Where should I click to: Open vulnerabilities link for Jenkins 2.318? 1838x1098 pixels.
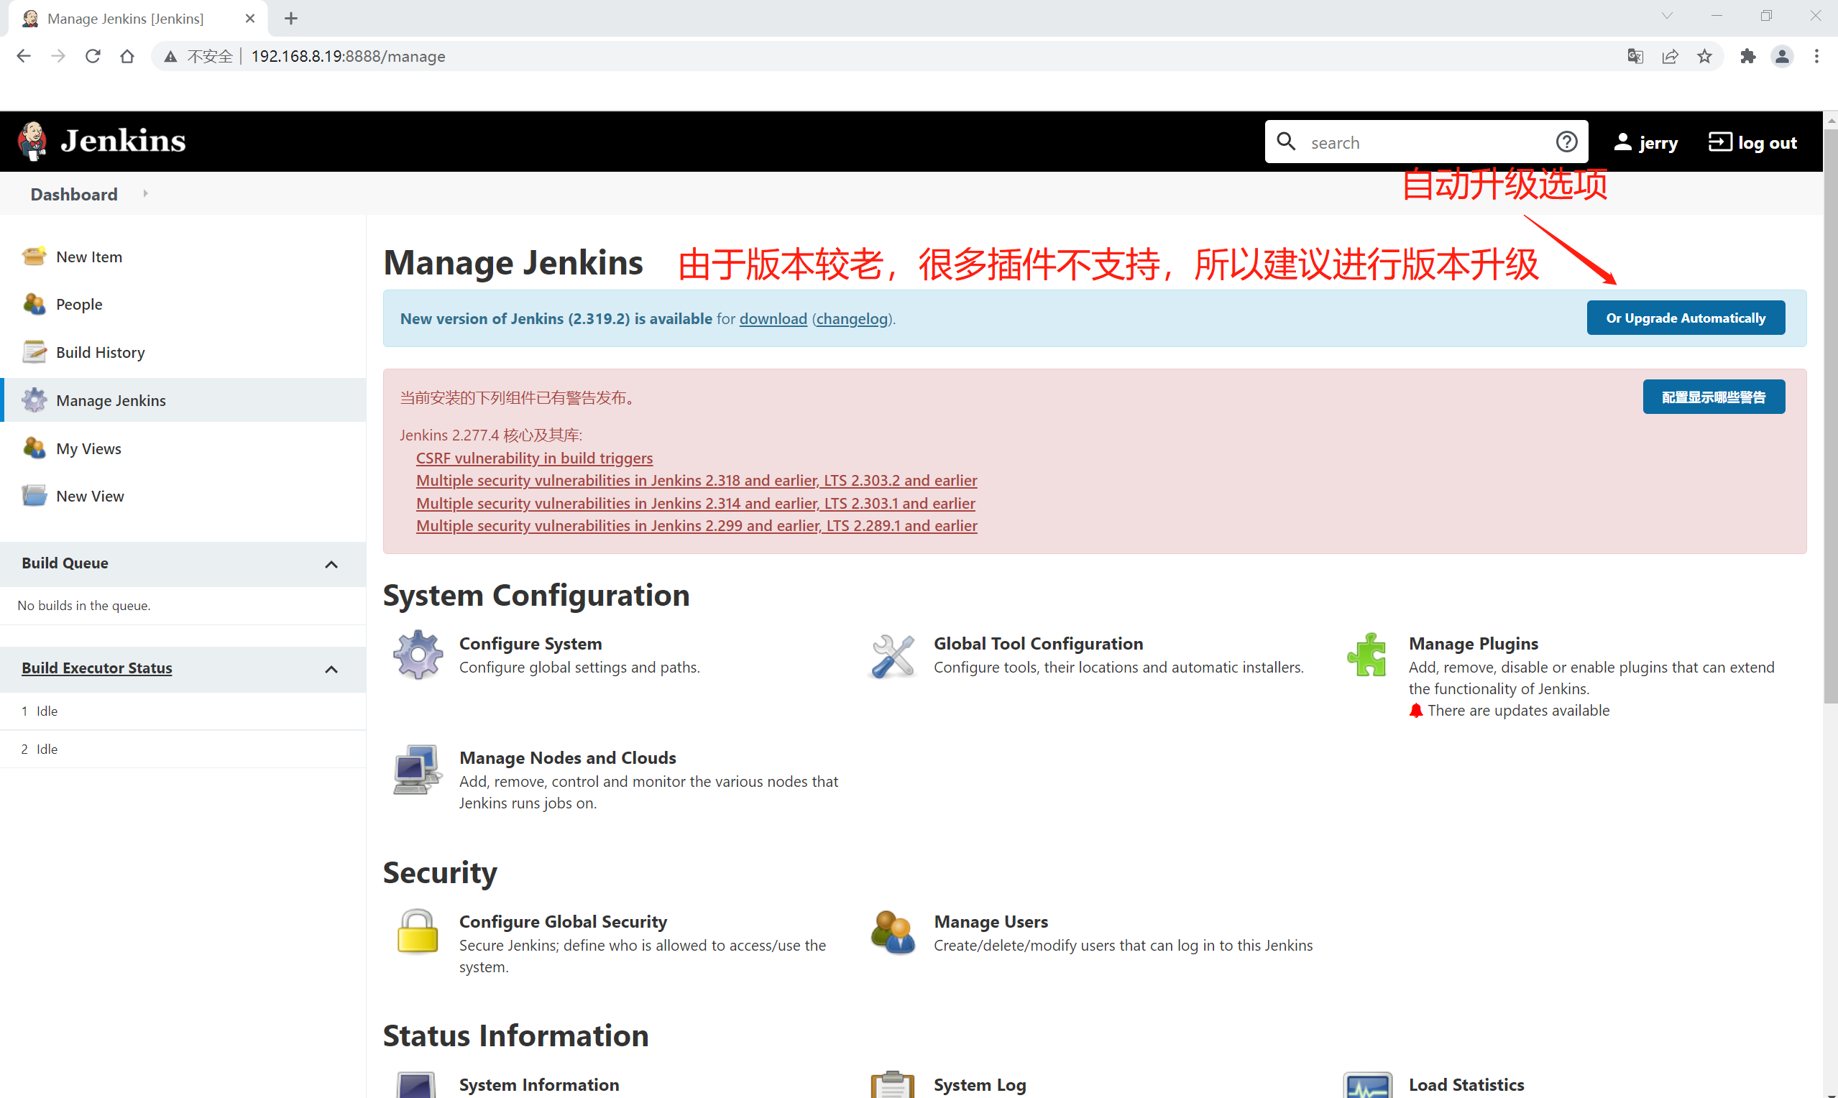pos(697,480)
